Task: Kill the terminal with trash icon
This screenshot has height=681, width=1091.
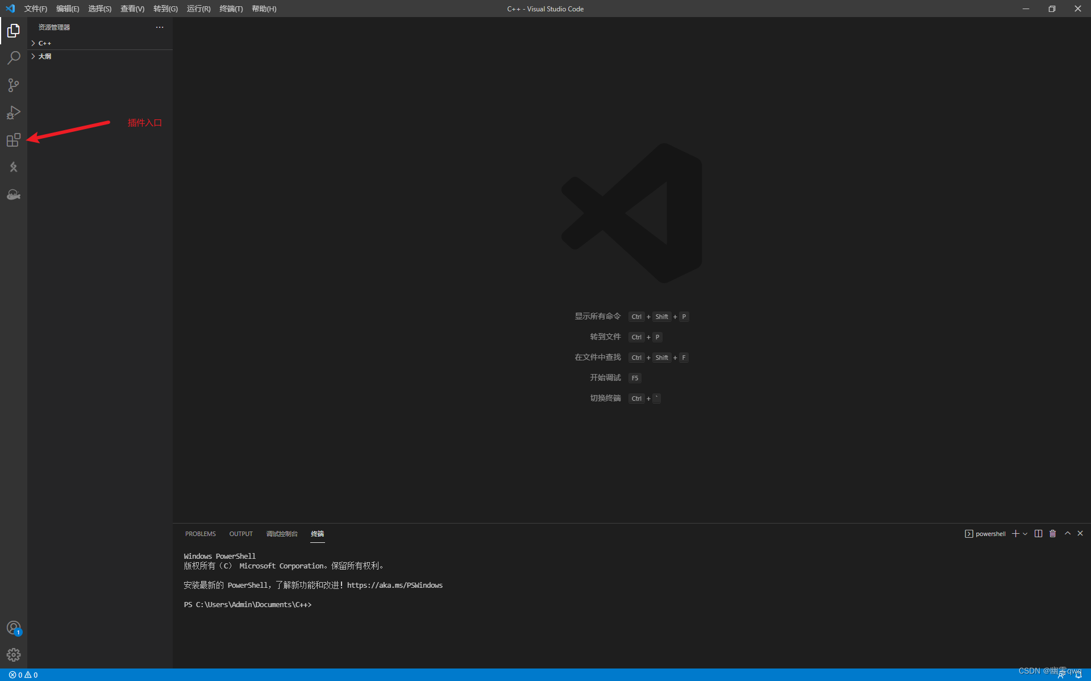Action: click(1052, 533)
